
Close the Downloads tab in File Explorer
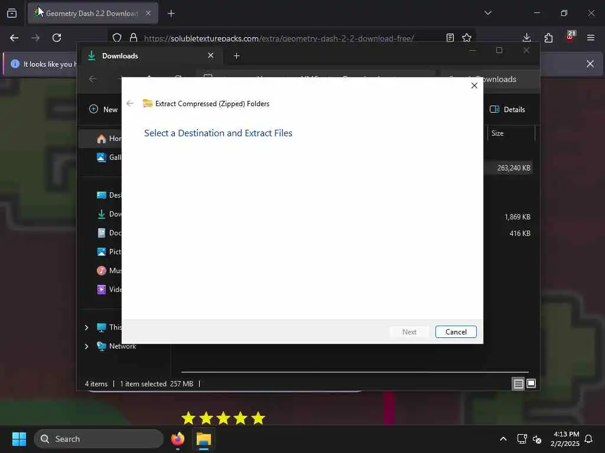point(211,55)
